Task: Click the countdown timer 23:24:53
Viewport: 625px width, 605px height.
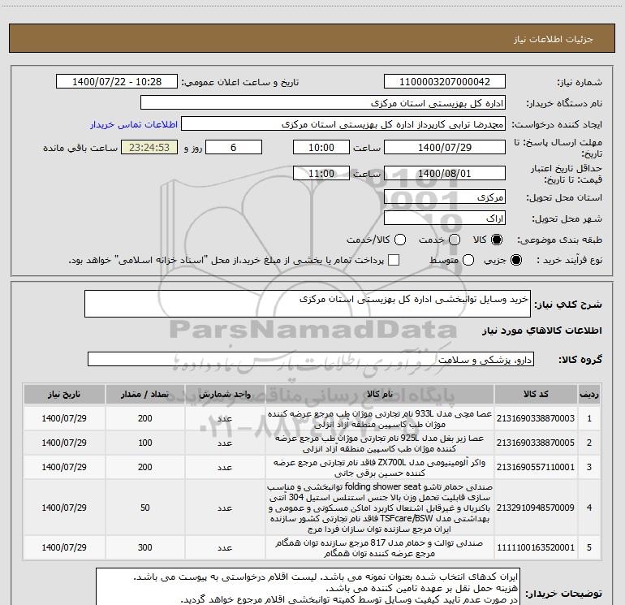Action: 149,147
